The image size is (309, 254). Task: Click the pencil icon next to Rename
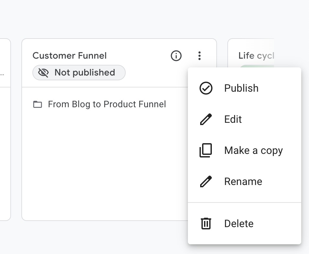coord(206,181)
